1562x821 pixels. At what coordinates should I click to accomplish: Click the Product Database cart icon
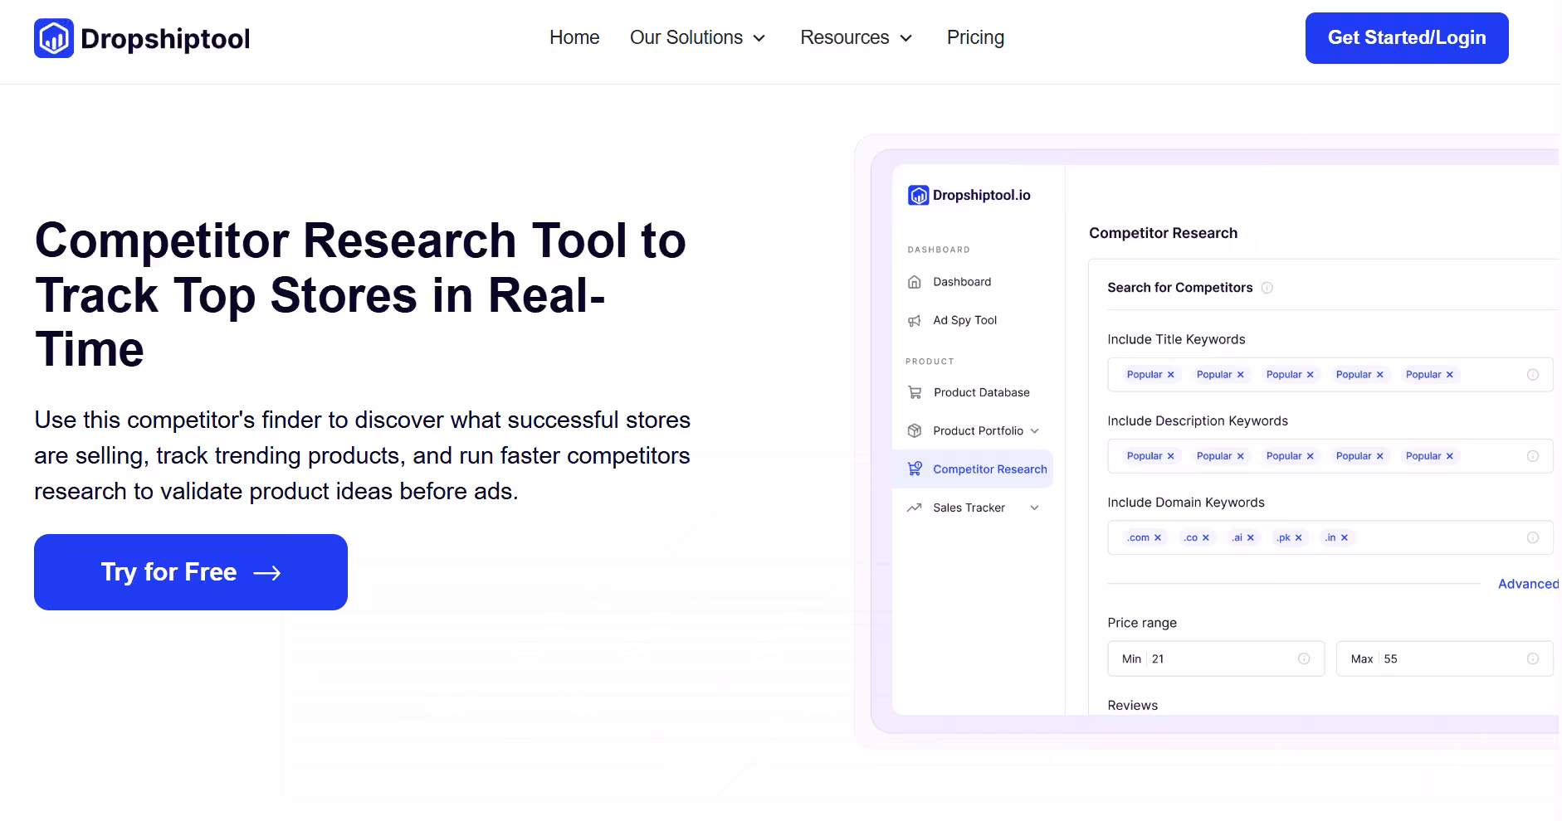[x=915, y=392]
